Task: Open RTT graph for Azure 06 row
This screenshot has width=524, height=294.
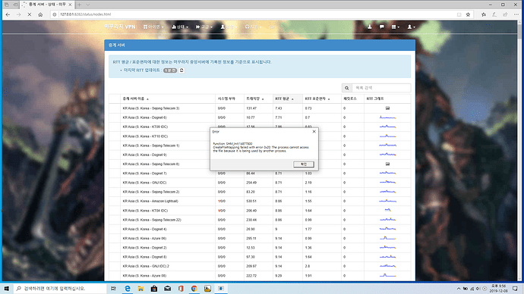Action: point(387,239)
